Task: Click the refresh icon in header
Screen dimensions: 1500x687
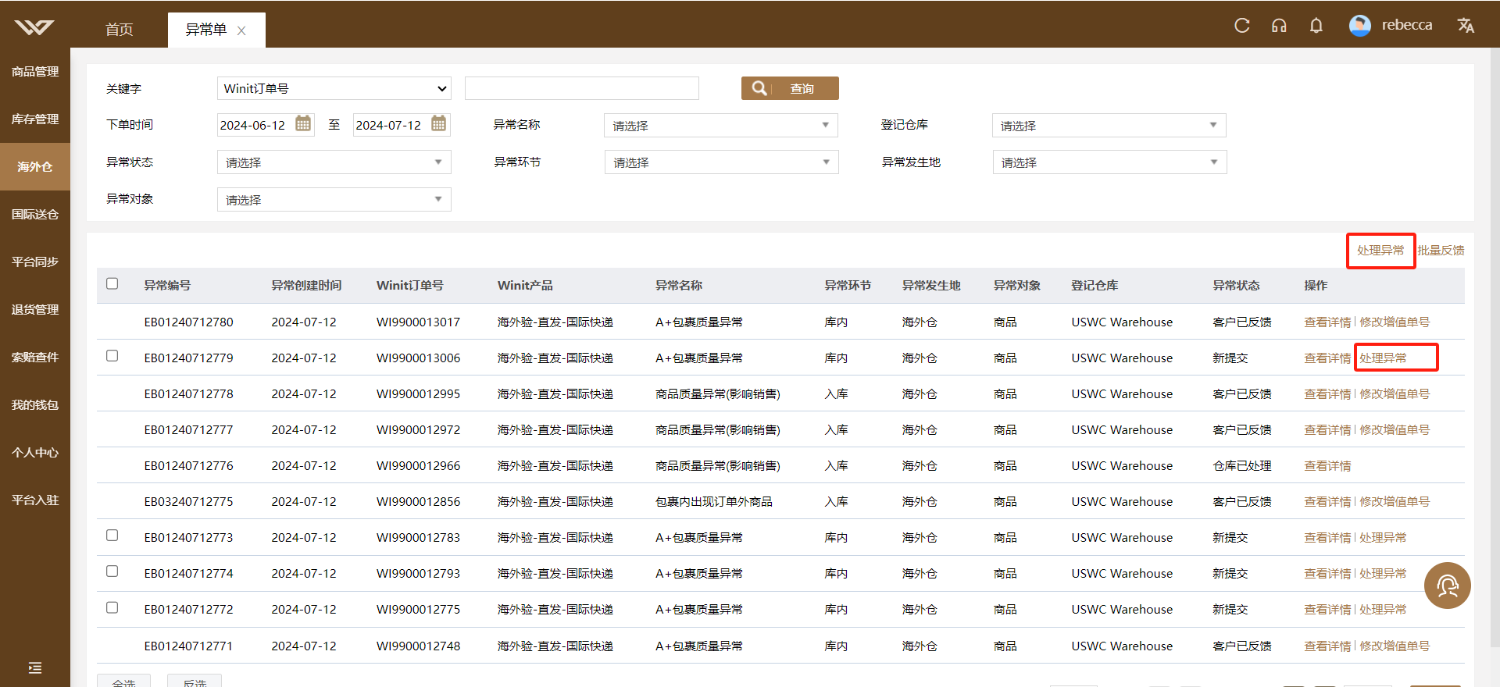Action: coord(1242,26)
